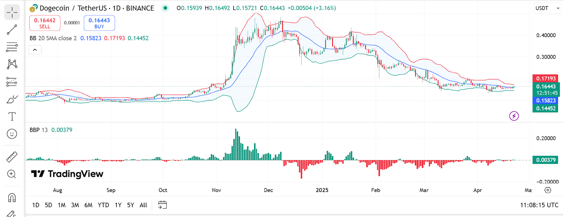Click the BB 20 SMA close 2 indicator label
The image size is (563, 217).
(53, 38)
